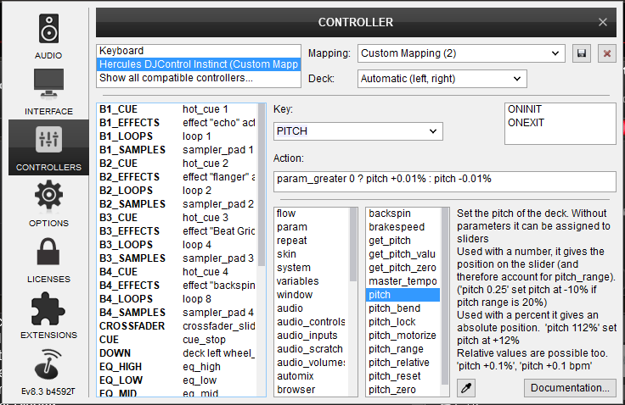Click the broadcast dish icon above version
This screenshot has height=405, width=625.
pyautogui.click(x=48, y=364)
